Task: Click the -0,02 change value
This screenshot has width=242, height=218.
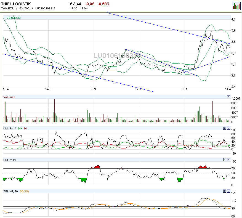Action: tap(90, 4)
